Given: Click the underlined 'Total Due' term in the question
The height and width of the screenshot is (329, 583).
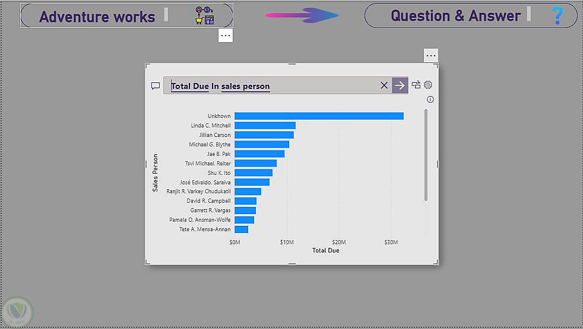Looking at the screenshot, I should pos(189,86).
